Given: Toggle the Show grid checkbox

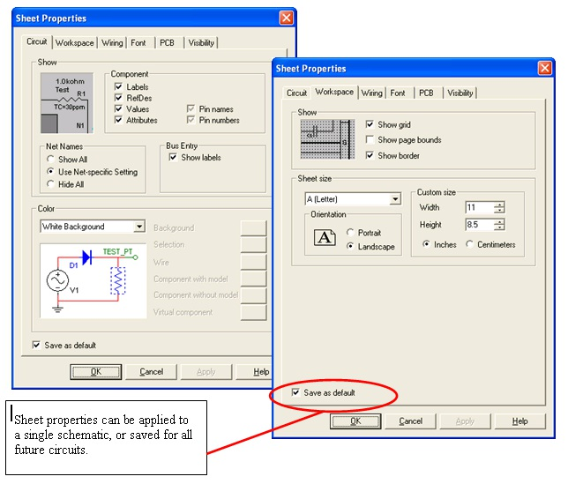Looking at the screenshot, I should click(x=370, y=125).
